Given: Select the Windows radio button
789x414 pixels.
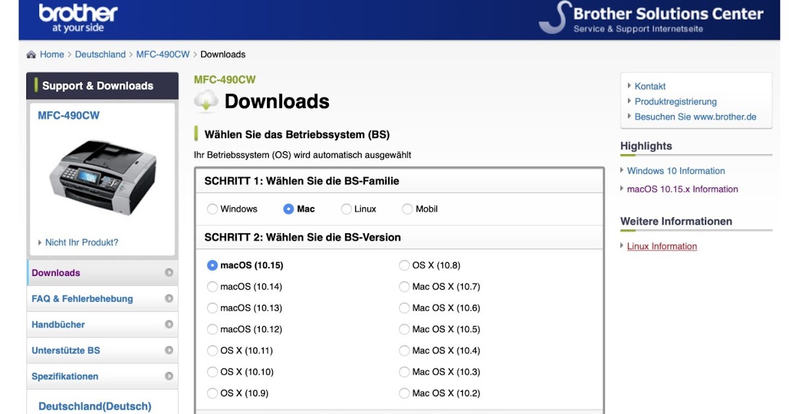Looking at the screenshot, I should point(212,209).
